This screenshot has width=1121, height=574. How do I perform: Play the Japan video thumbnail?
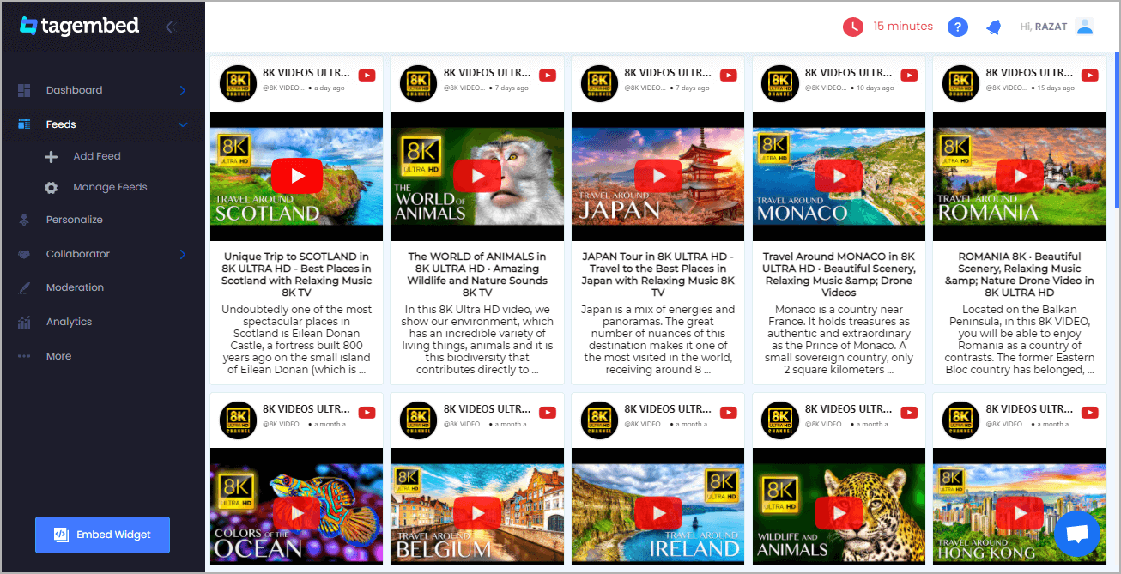(x=658, y=176)
